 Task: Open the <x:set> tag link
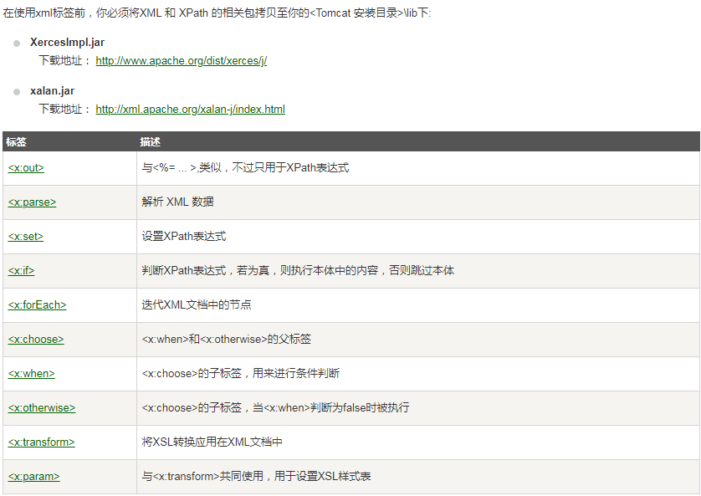point(25,237)
